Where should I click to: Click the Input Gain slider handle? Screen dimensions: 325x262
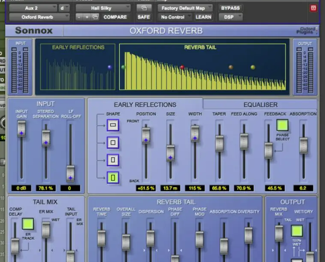point(21,129)
